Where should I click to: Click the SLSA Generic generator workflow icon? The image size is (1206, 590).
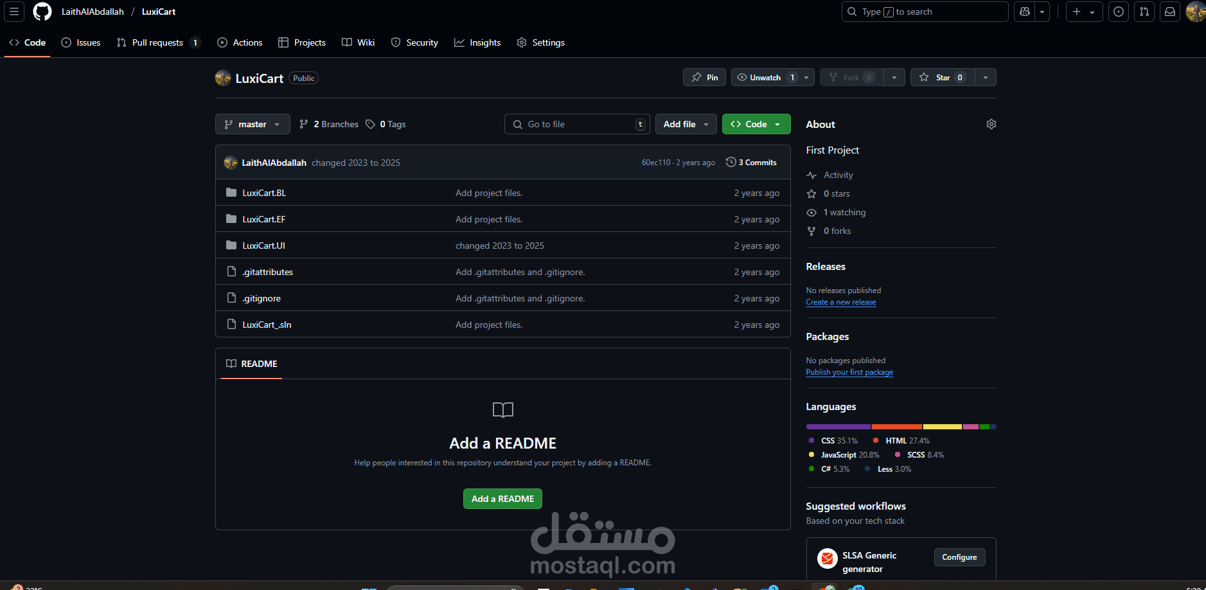click(x=828, y=559)
